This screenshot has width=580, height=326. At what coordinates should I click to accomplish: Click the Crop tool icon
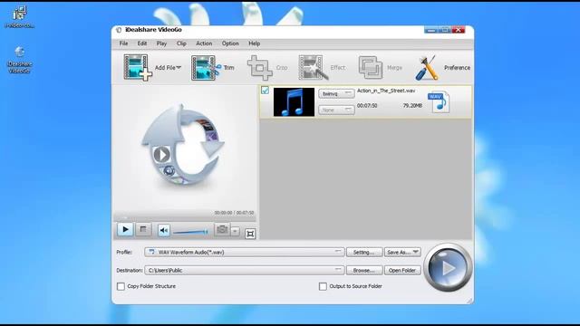pos(260,68)
